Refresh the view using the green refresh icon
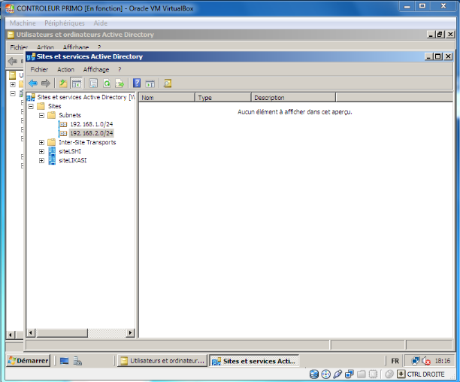This screenshot has height=382, width=460. click(x=107, y=83)
